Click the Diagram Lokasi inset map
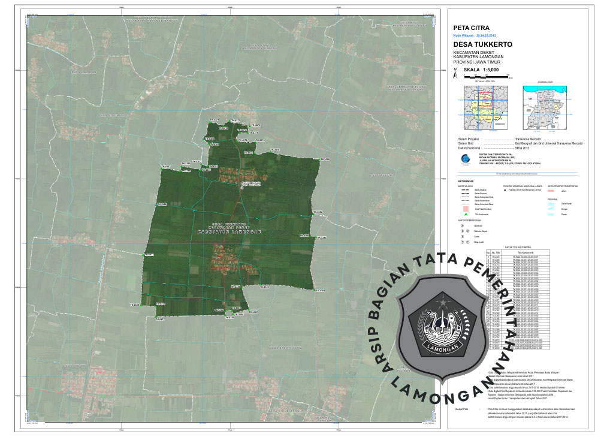This screenshot has width=613, height=440. click(544, 108)
